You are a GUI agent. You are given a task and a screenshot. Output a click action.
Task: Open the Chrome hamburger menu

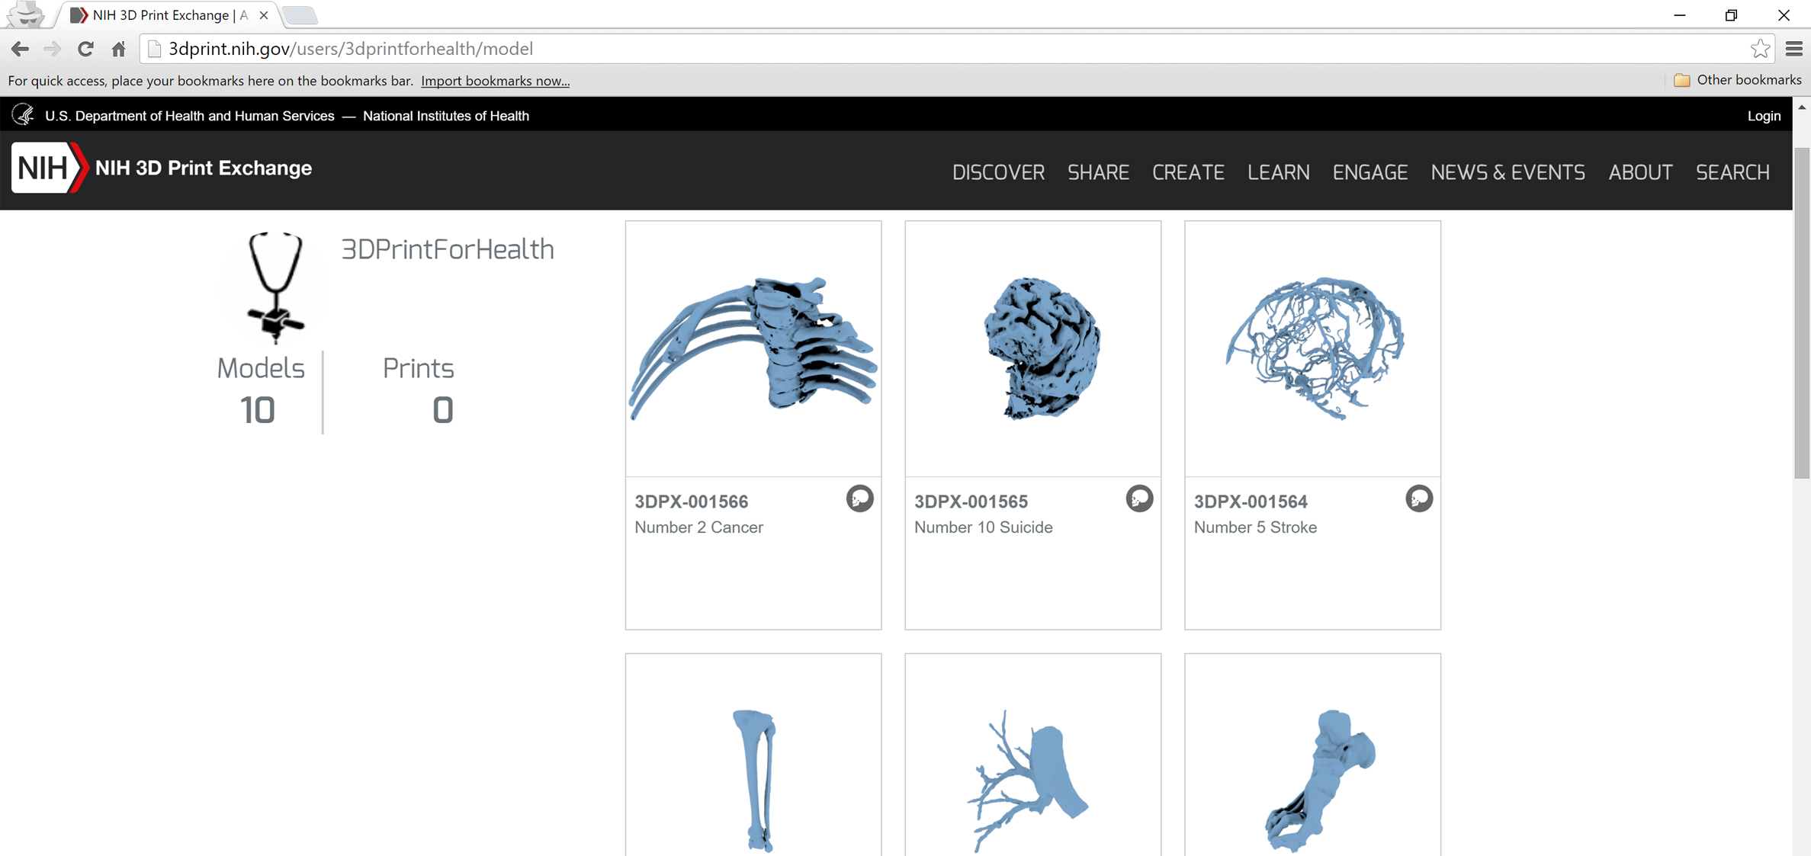point(1793,50)
